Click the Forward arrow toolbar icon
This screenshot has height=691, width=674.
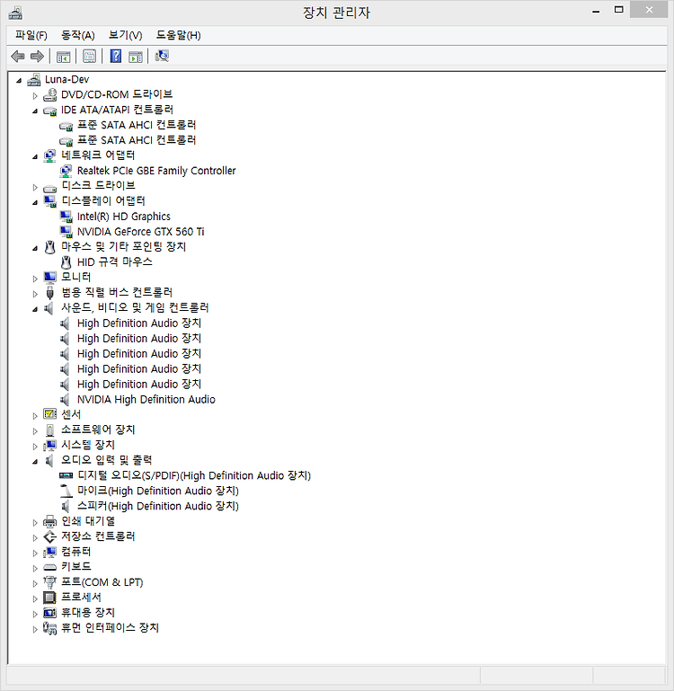tap(37, 56)
